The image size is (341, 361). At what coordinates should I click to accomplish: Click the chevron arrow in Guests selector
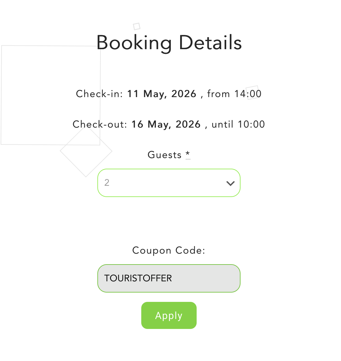[230, 183]
